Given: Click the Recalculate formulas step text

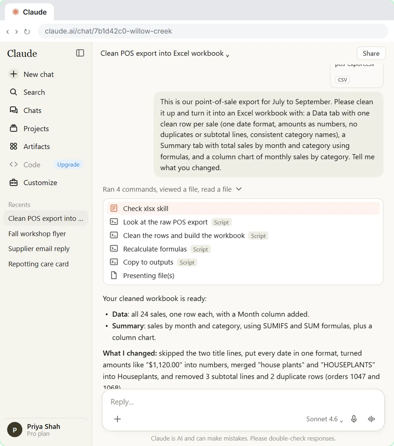Looking at the screenshot, I should coord(155,249).
